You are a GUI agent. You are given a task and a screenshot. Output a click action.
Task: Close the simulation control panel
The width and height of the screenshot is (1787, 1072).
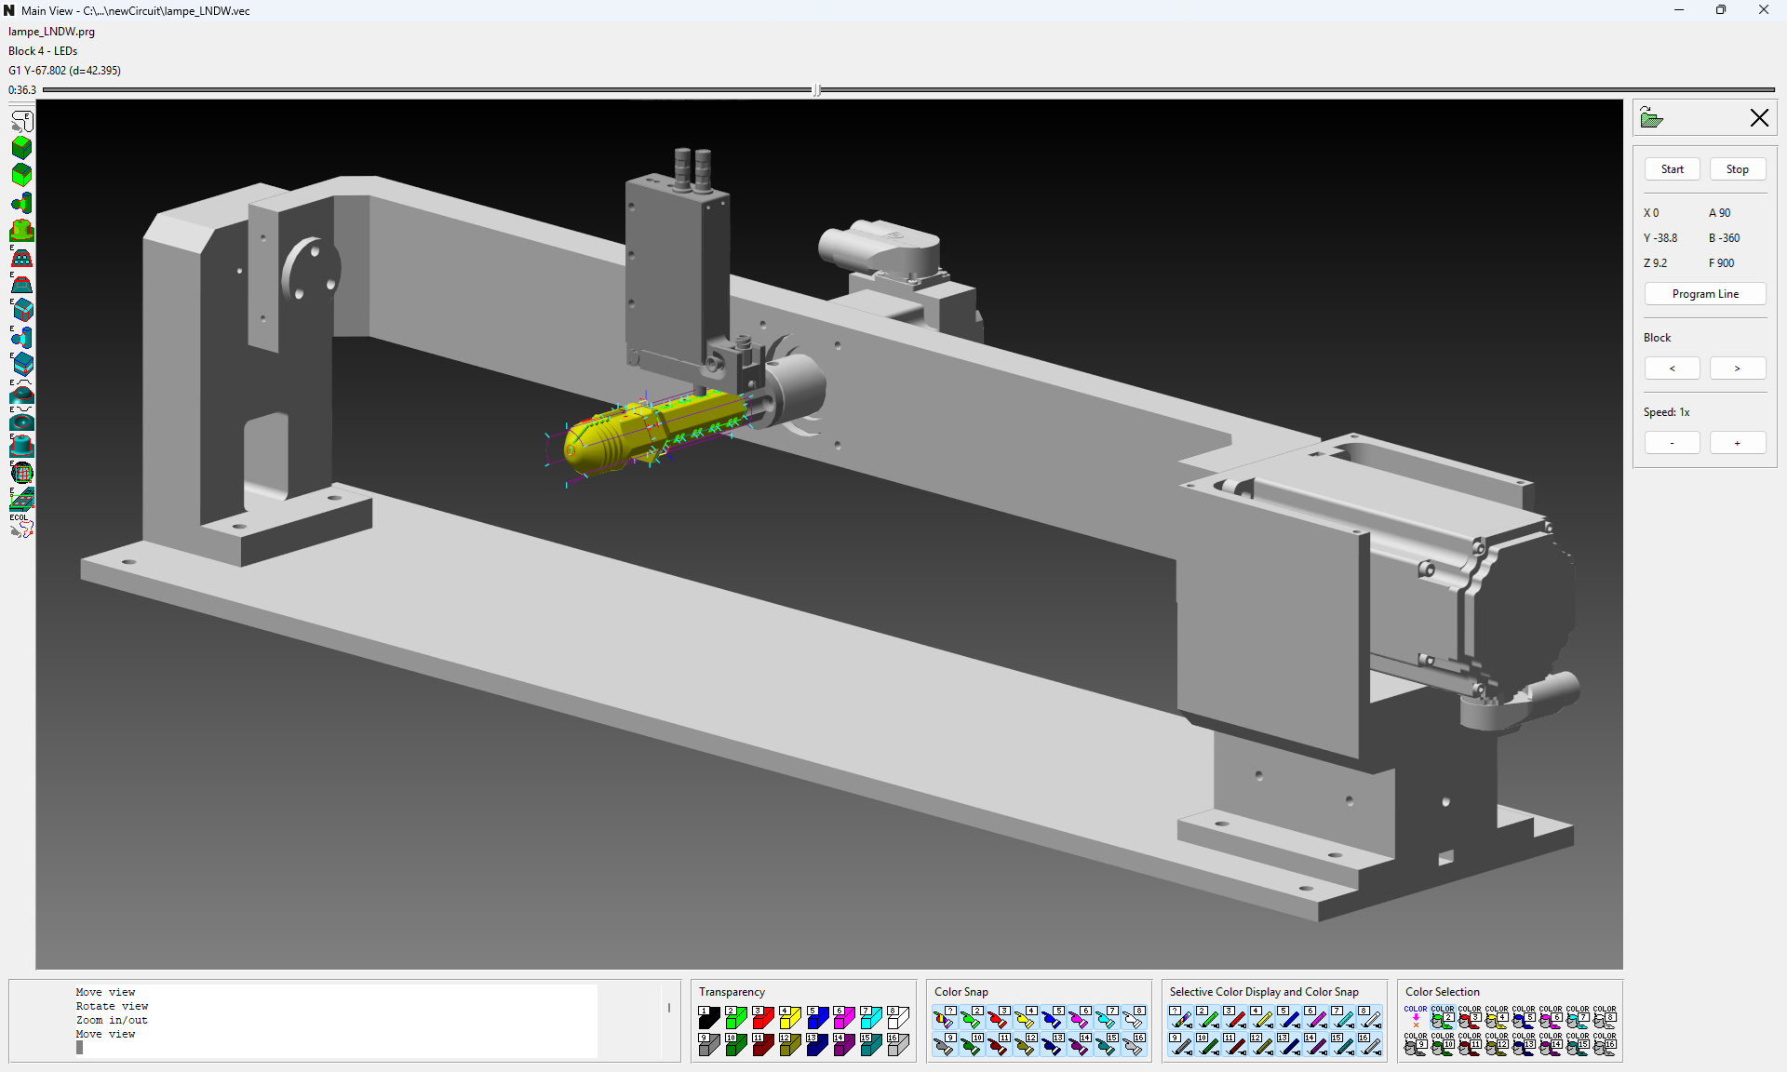[1758, 118]
